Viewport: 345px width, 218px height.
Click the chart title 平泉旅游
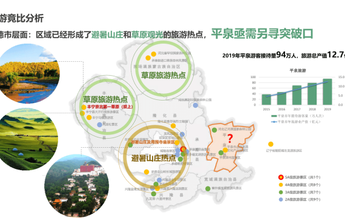[x=298, y=70]
